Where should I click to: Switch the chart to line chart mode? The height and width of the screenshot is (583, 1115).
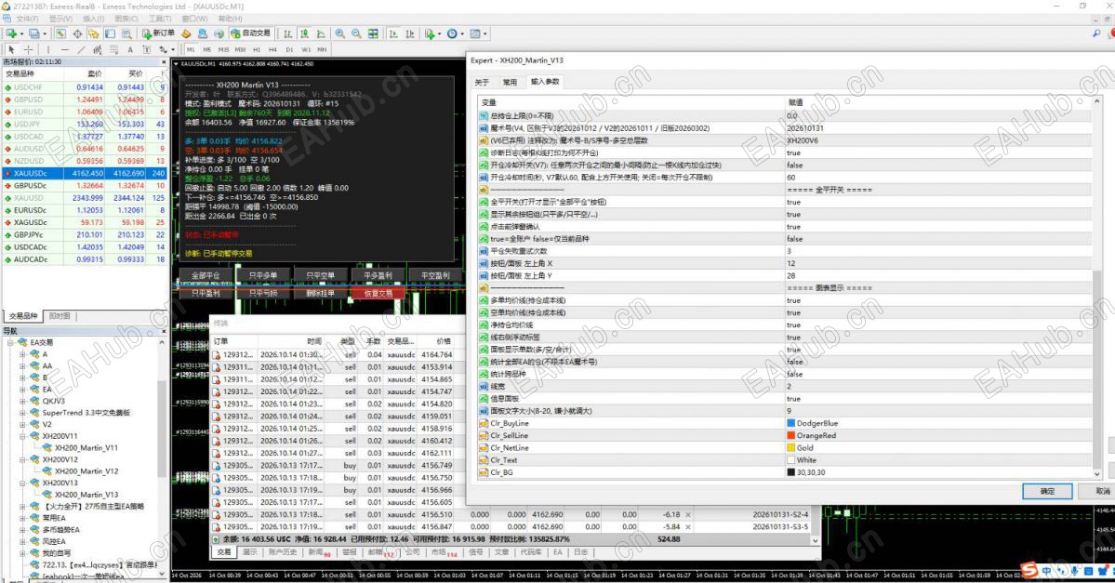point(321,33)
